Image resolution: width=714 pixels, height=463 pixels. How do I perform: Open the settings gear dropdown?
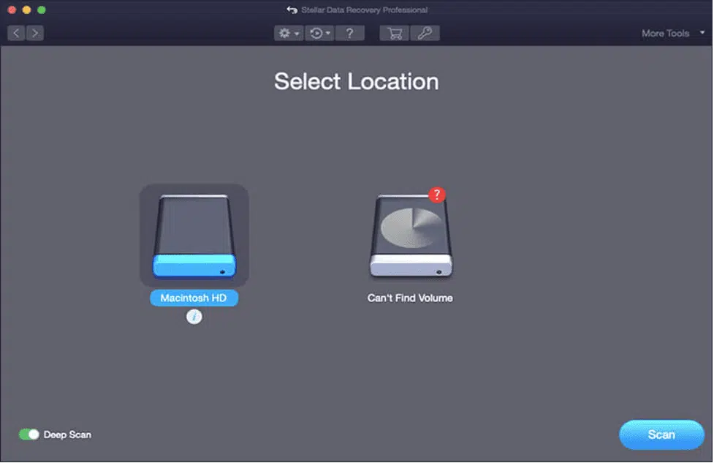[x=288, y=33]
